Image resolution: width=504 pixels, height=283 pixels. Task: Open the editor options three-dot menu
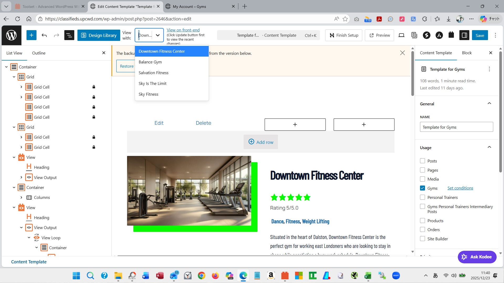pyautogui.click(x=495, y=35)
